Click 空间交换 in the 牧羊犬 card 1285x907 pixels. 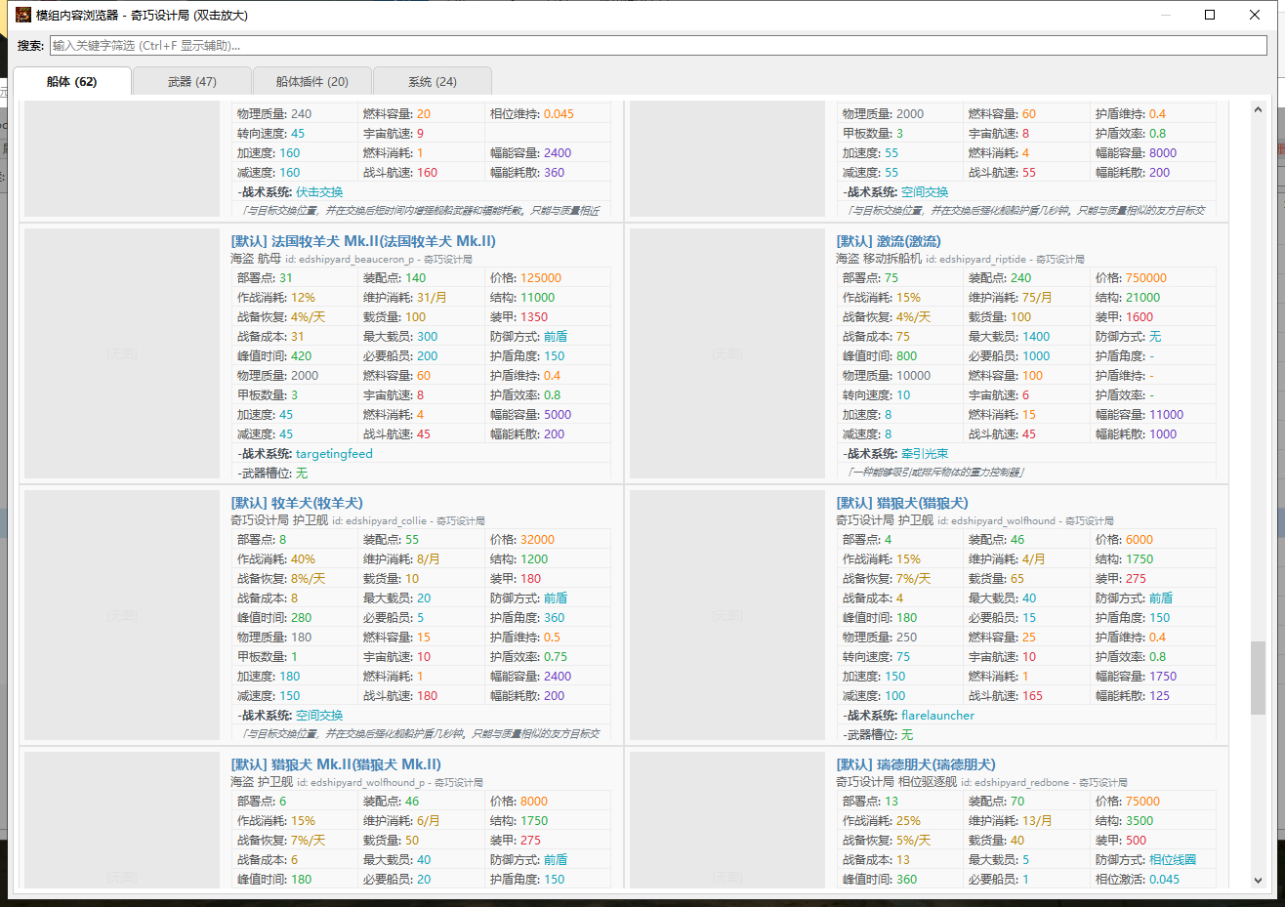(x=319, y=716)
